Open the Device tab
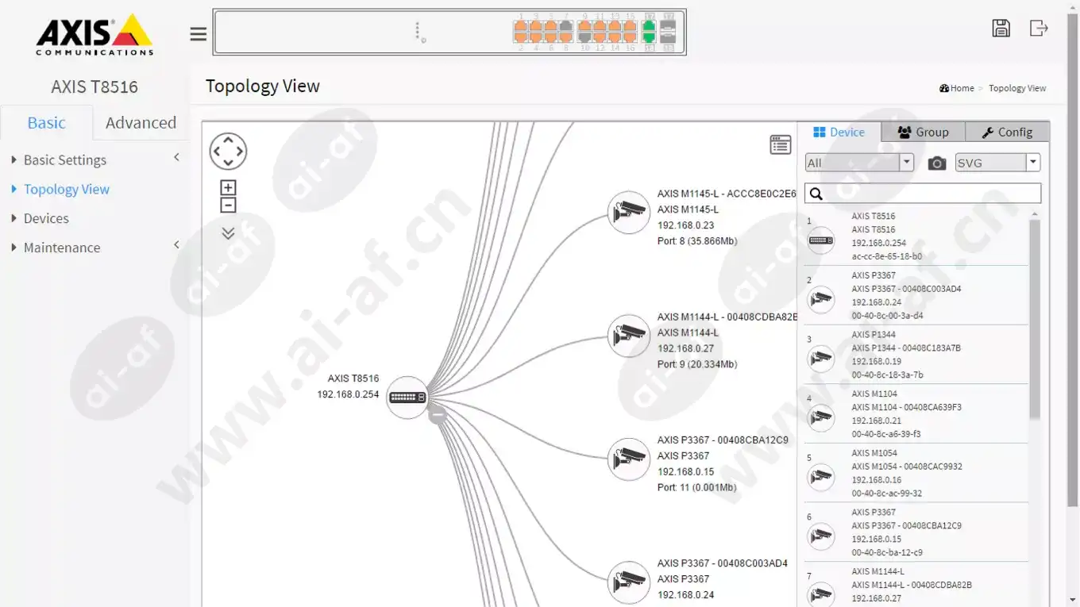 coord(839,133)
